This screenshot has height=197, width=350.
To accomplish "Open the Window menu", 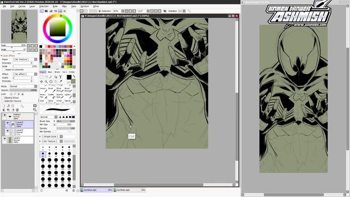I will 84,7.
